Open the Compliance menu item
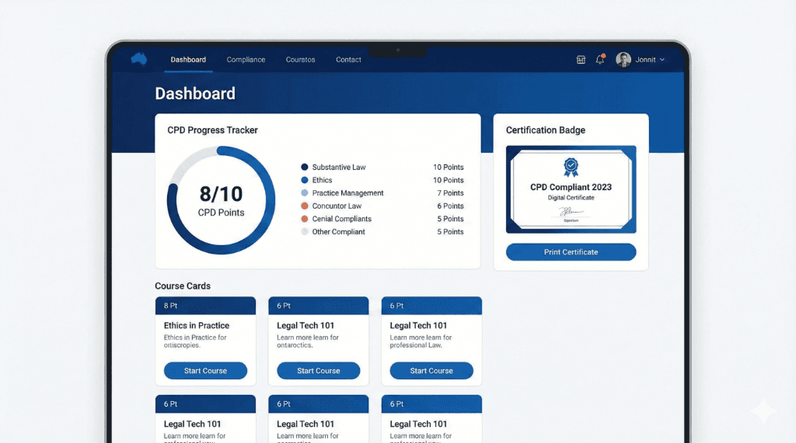796x443 pixels. [246, 60]
